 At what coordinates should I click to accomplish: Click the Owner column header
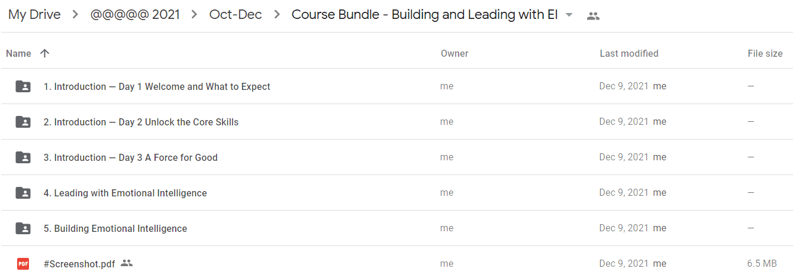click(x=454, y=53)
